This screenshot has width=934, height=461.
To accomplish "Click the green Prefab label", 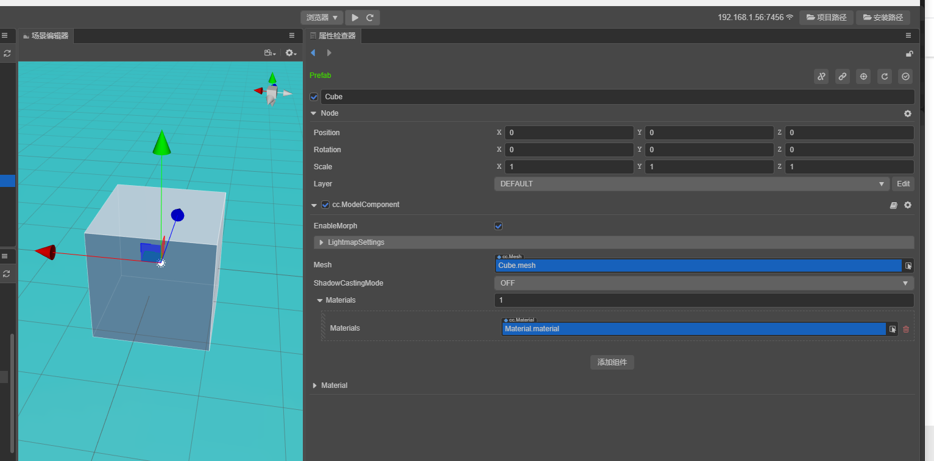I will click(x=320, y=76).
